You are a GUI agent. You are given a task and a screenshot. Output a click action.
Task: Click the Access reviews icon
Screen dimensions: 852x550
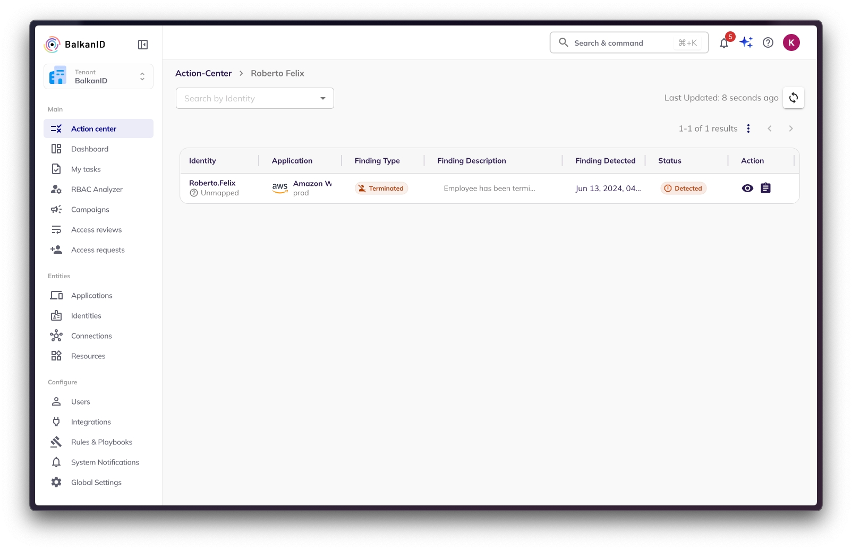(56, 229)
